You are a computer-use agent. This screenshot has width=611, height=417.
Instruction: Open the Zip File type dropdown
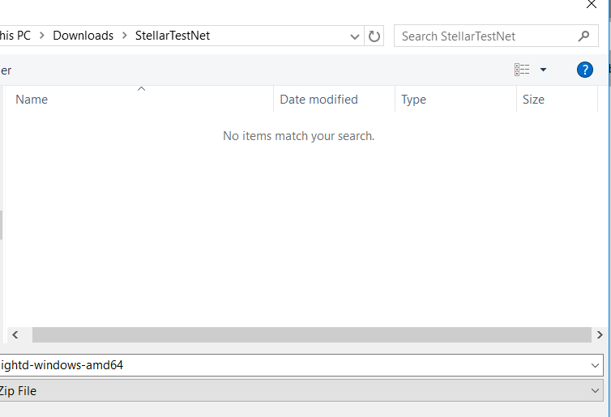coord(596,391)
